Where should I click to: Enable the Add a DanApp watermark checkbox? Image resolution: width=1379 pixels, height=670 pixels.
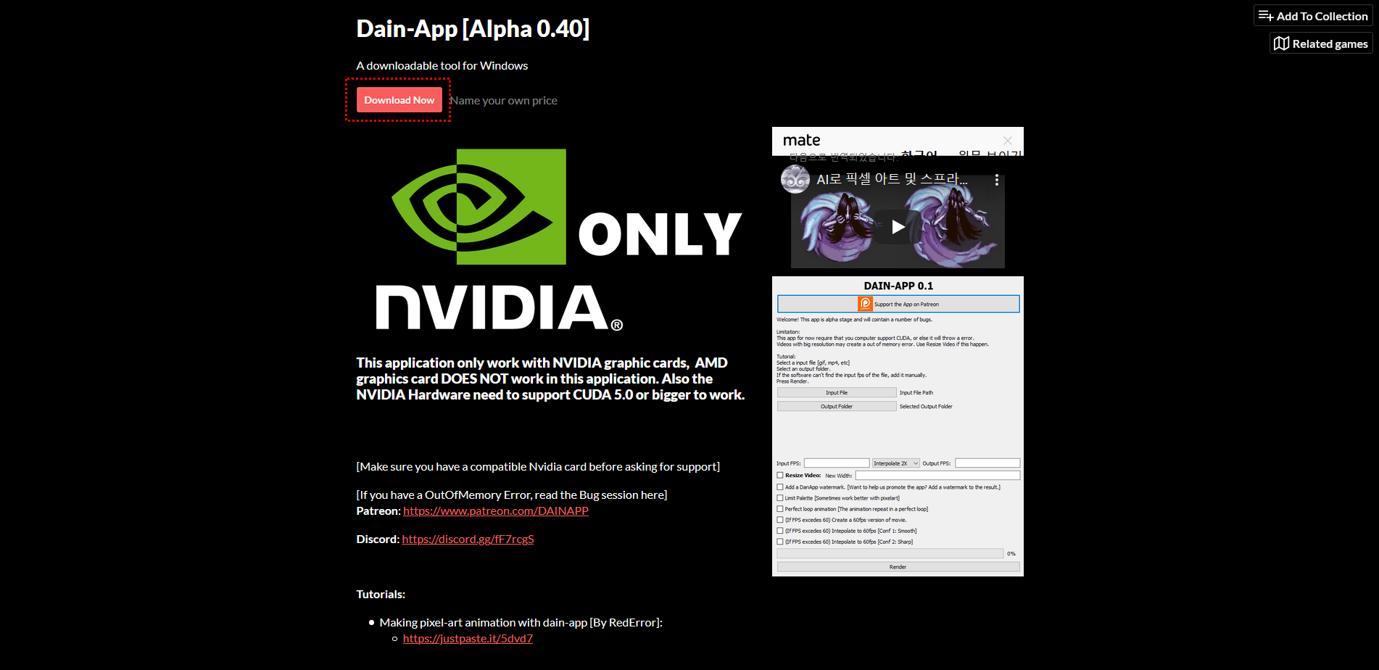[x=780, y=487]
